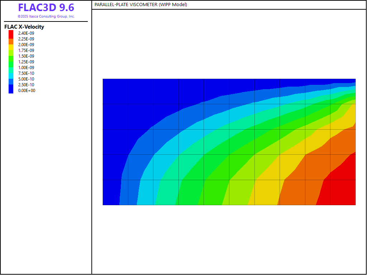Pick the yellow legend color swatch

coord(11,47)
